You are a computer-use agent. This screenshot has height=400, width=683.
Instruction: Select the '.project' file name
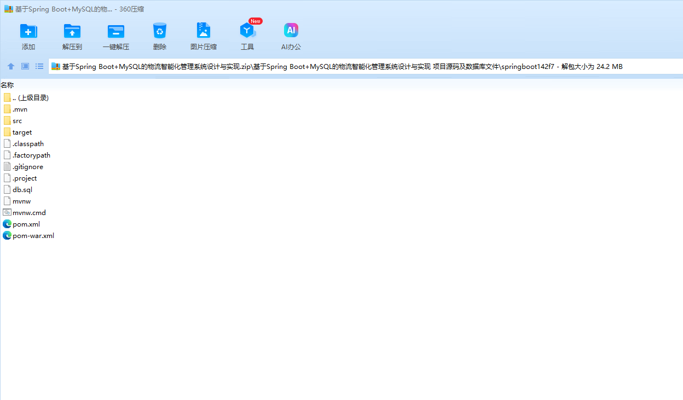[25, 178]
